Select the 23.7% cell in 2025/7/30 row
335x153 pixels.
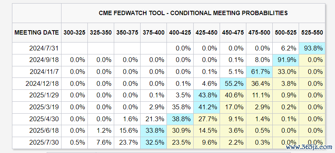point(127,143)
